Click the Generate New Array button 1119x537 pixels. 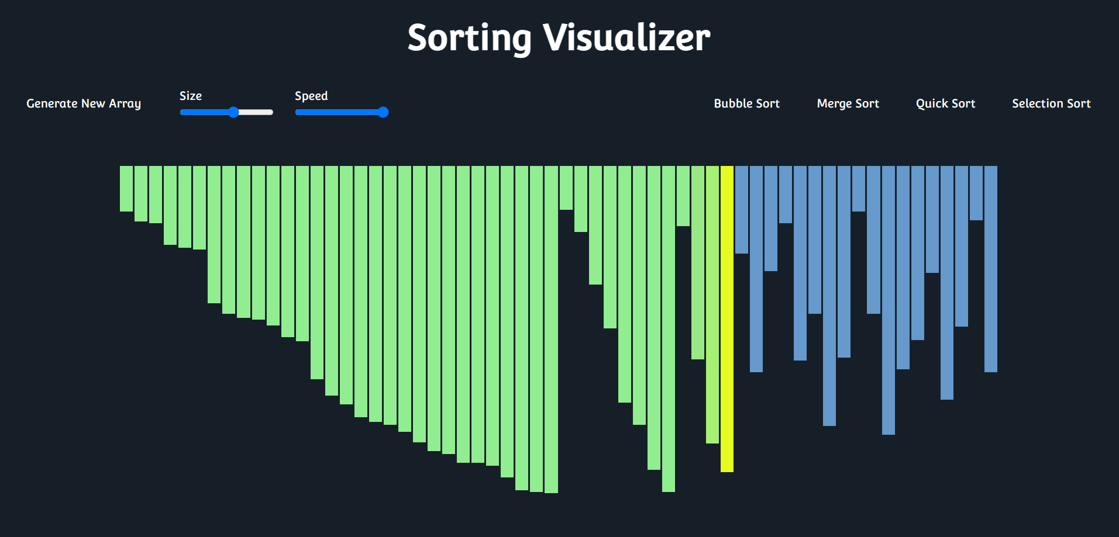coord(84,103)
